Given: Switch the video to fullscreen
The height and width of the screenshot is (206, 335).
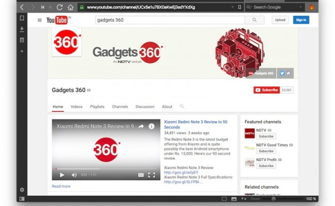Looking at the screenshot, I should click(x=152, y=175).
